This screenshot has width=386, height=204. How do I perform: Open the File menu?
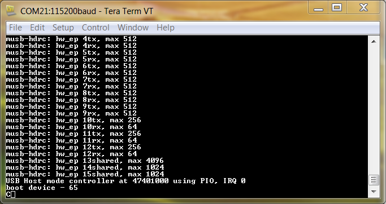click(15, 28)
